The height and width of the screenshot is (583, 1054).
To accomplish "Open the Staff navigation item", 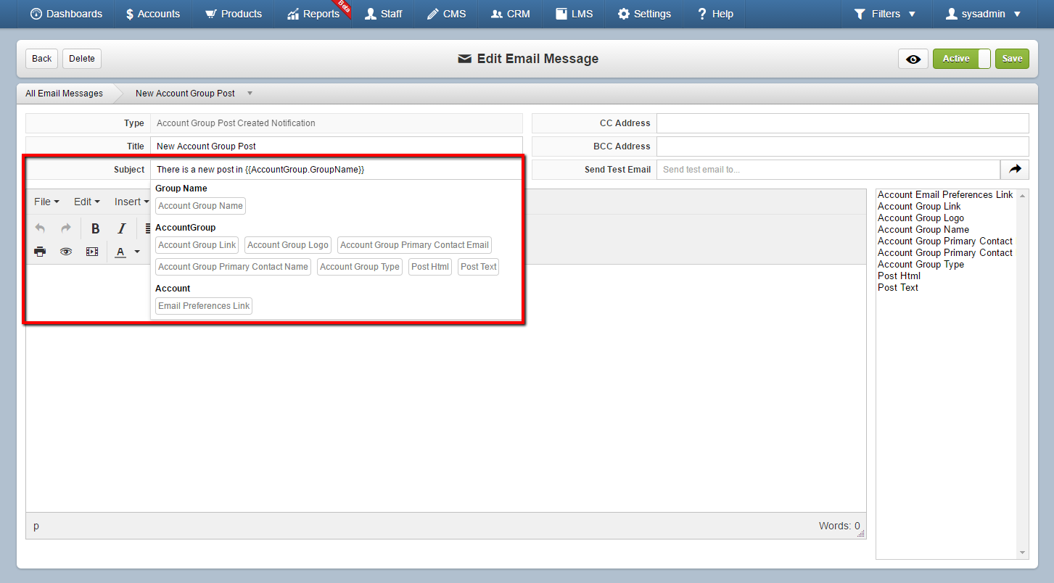I will pyautogui.click(x=384, y=14).
